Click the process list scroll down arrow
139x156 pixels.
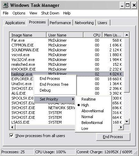[x=127, y=122]
